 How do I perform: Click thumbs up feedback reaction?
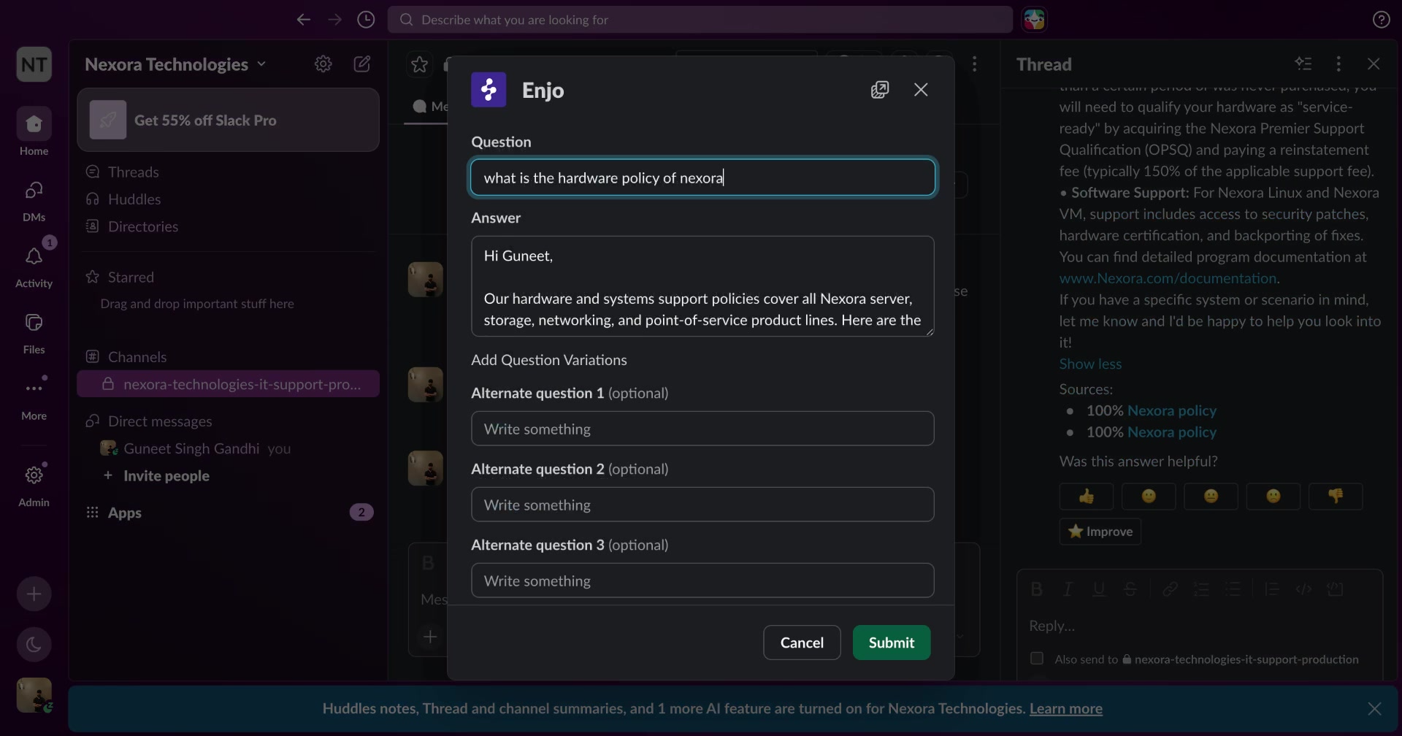pos(1087,497)
